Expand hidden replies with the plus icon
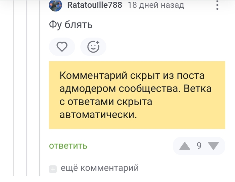Image resolution: width=235 pixels, height=182 pixels. click(x=53, y=169)
